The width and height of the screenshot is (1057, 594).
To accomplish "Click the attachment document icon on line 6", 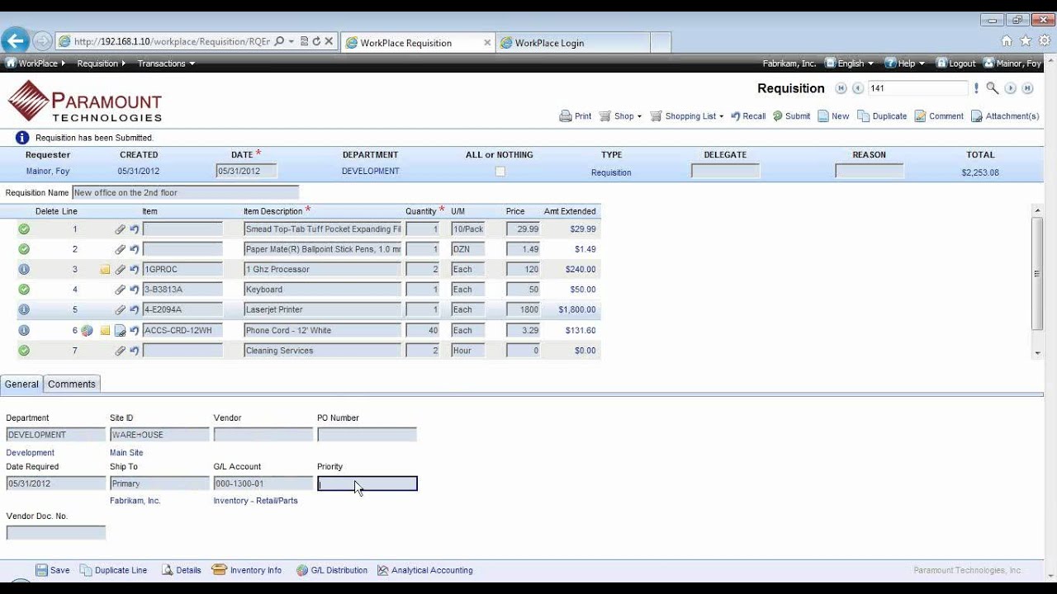I will [x=120, y=331].
